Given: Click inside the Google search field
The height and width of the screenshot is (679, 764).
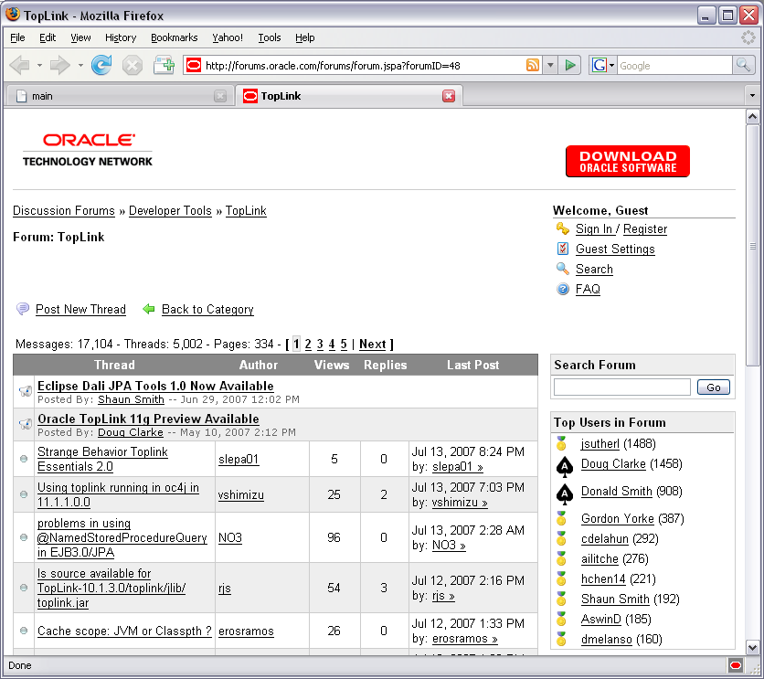Looking at the screenshot, I should click(x=675, y=65).
